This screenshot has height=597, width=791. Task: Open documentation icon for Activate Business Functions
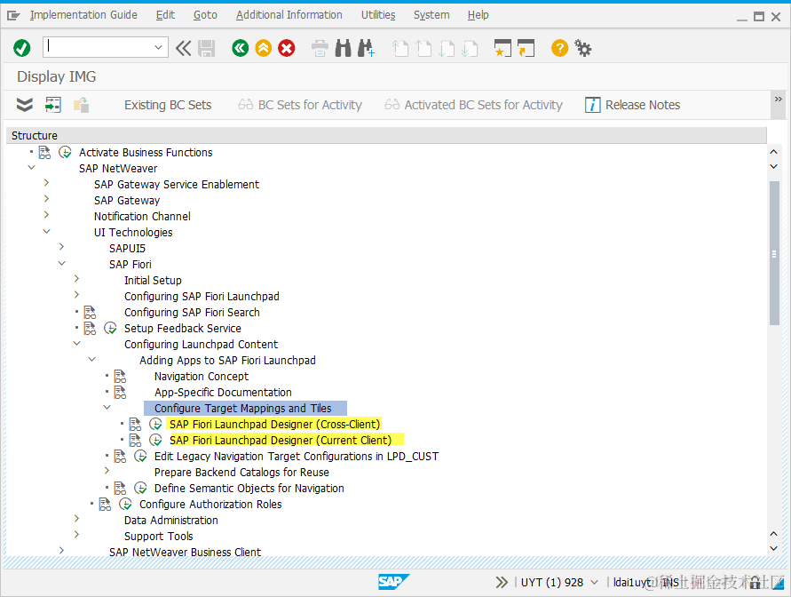coord(45,153)
